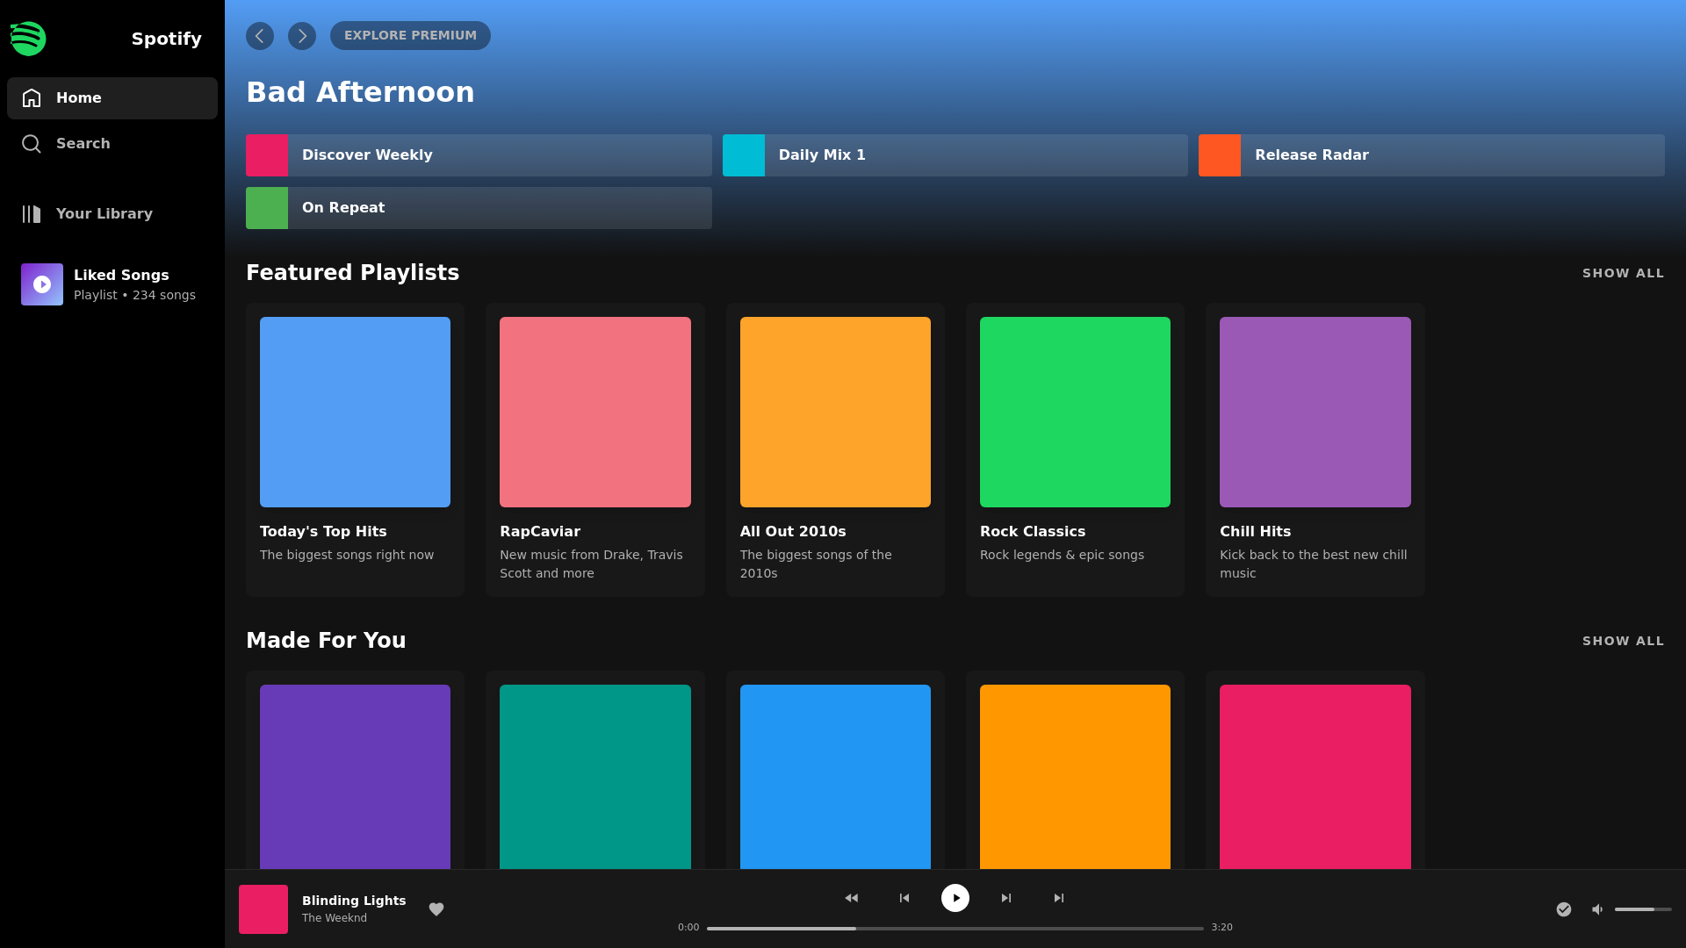Open Your Library in the sidebar

pos(104,214)
